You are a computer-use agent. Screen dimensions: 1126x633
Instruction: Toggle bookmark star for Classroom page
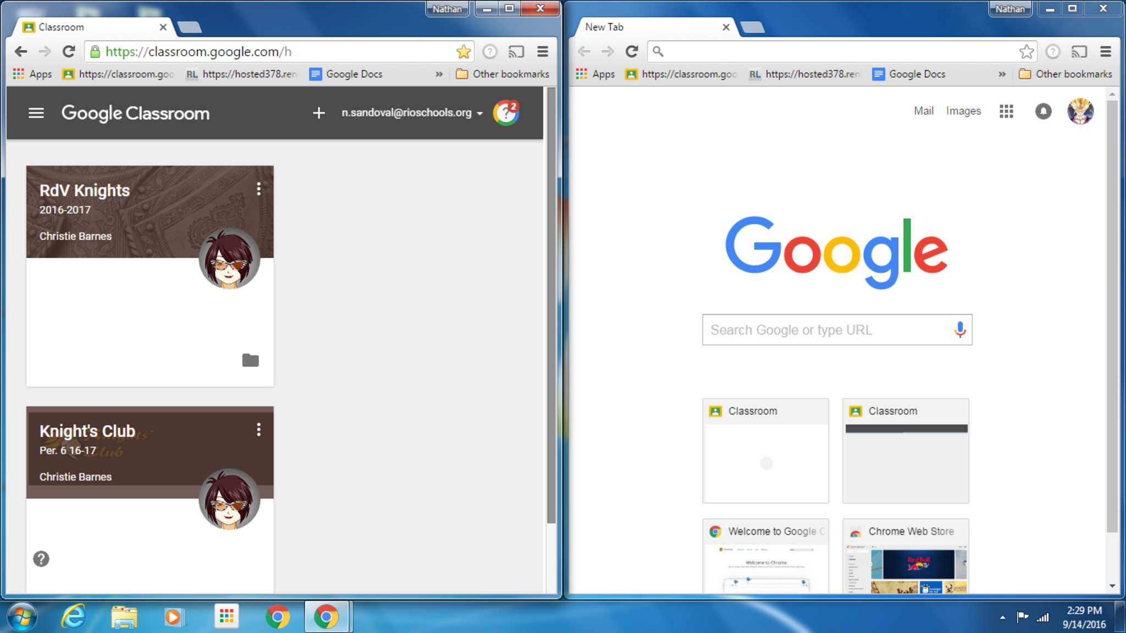463,52
